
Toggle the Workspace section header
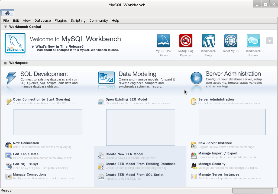(x=5, y=63)
